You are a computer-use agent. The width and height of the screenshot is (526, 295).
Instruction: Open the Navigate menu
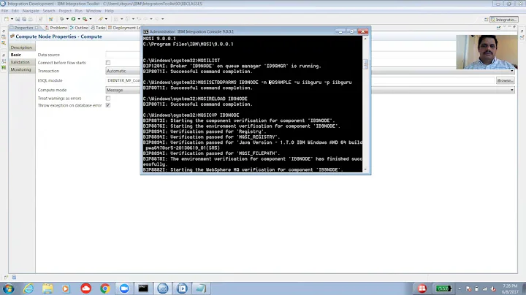click(31, 11)
